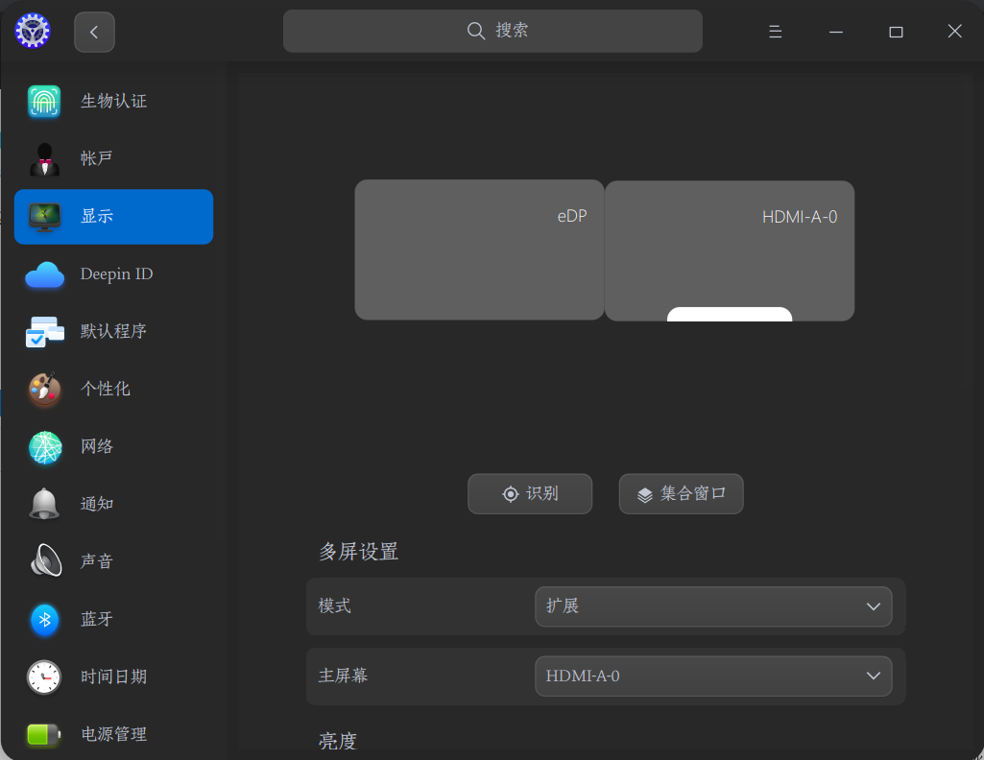Open 帐户 settings page
Screen dimensions: 984x760
pos(113,158)
